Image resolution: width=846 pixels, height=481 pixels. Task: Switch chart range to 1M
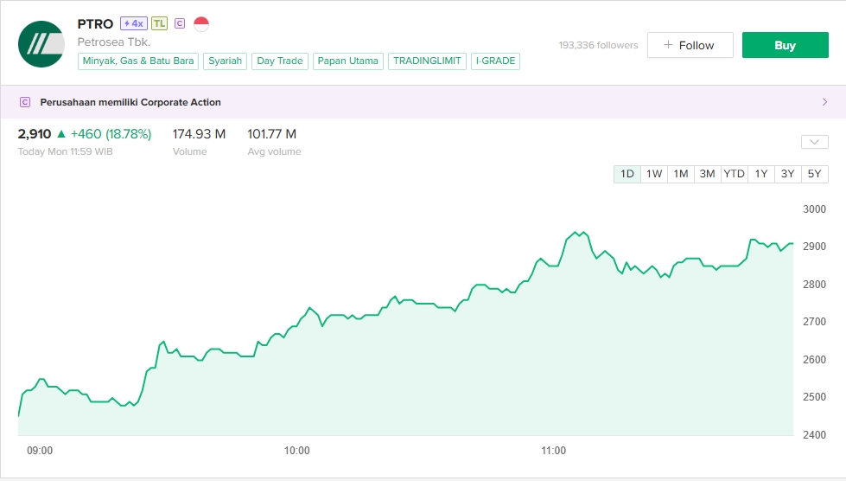coord(681,174)
